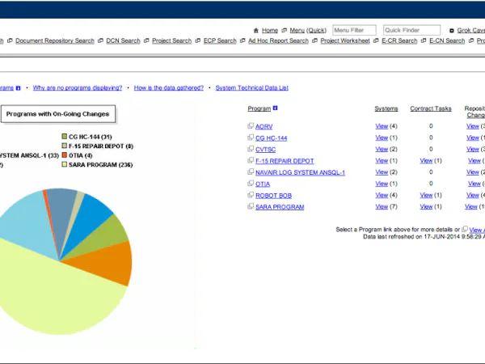Viewport: 485px width, 364px height.
Task: Click the Programs with On-Going Changes button
Action: tap(58, 114)
